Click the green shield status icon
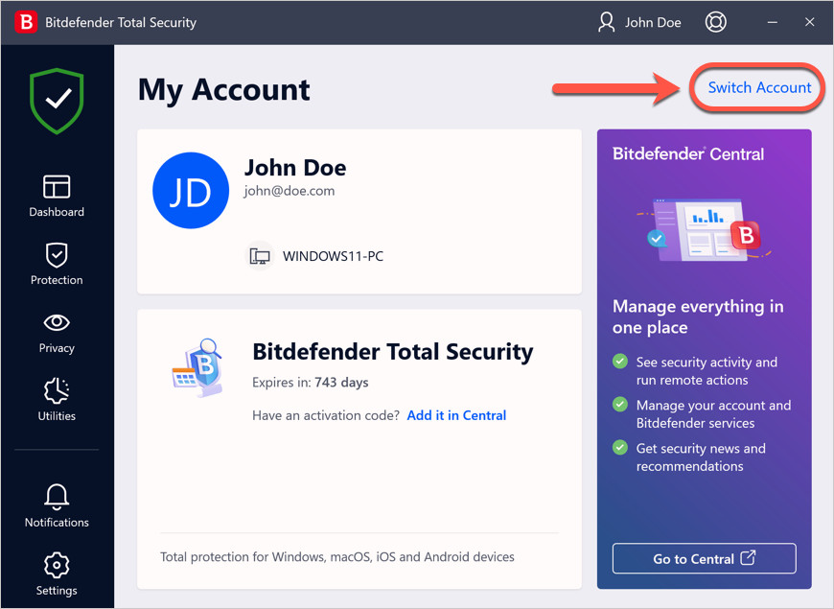Image resolution: width=834 pixels, height=609 pixels. click(56, 101)
